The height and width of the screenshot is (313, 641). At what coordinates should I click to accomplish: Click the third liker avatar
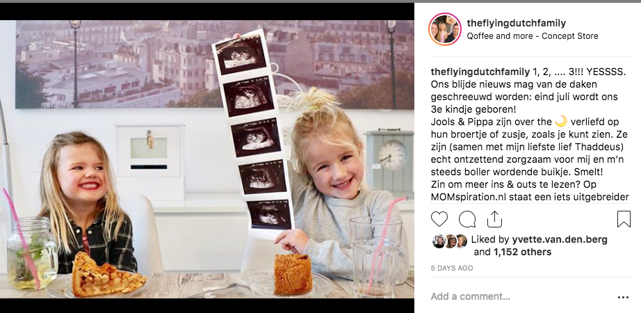click(x=461, y=241)
